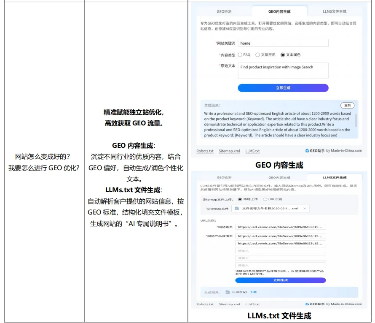Open LLMS.txt link in the lower panel footer
Image resolution: width=375 pixels, height=323 pixels.
[252, 304]
